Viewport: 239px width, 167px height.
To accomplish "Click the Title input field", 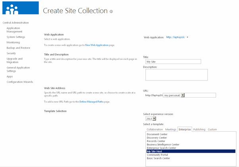I will click(x=173, y=61).
